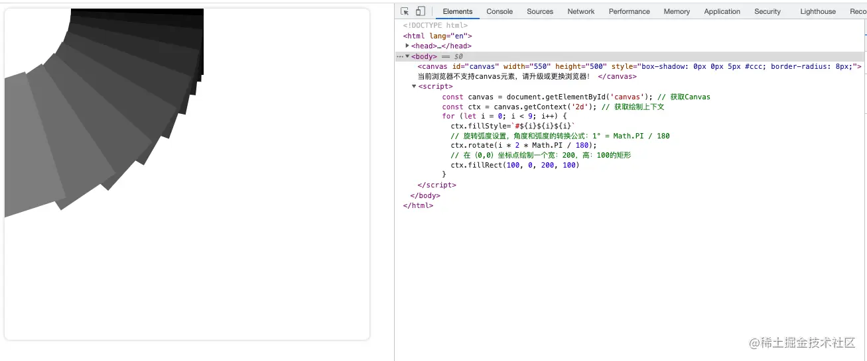Click the ctx.rotate code line
This screenshot has width=867, height=361.
523,145
